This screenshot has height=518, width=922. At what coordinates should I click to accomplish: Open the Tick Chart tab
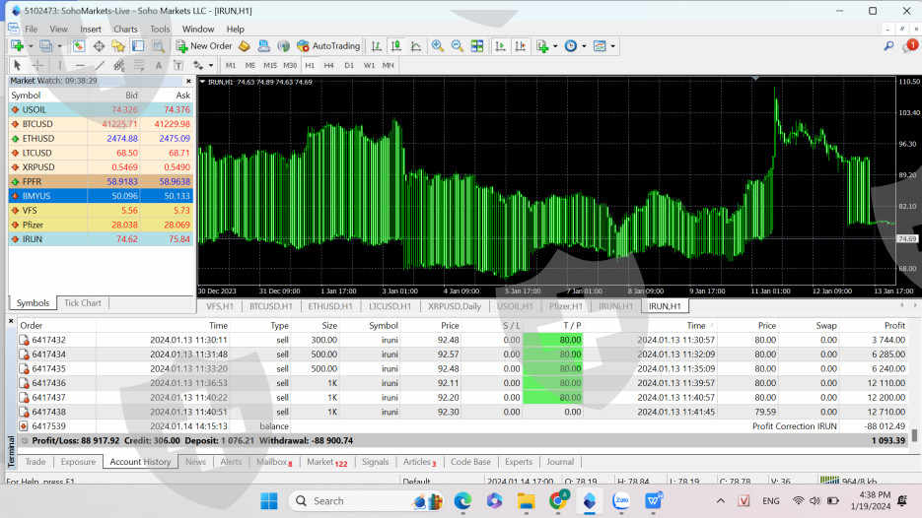click(x=83, y=303)
